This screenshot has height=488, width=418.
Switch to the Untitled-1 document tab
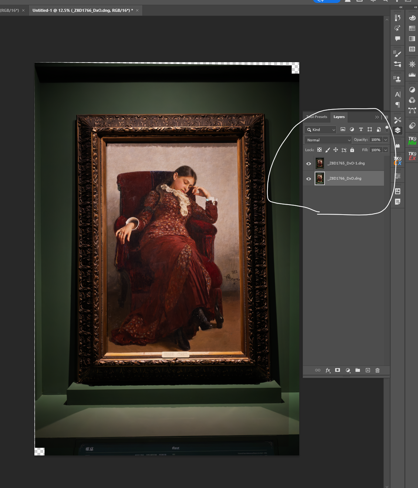pos(81,10)
